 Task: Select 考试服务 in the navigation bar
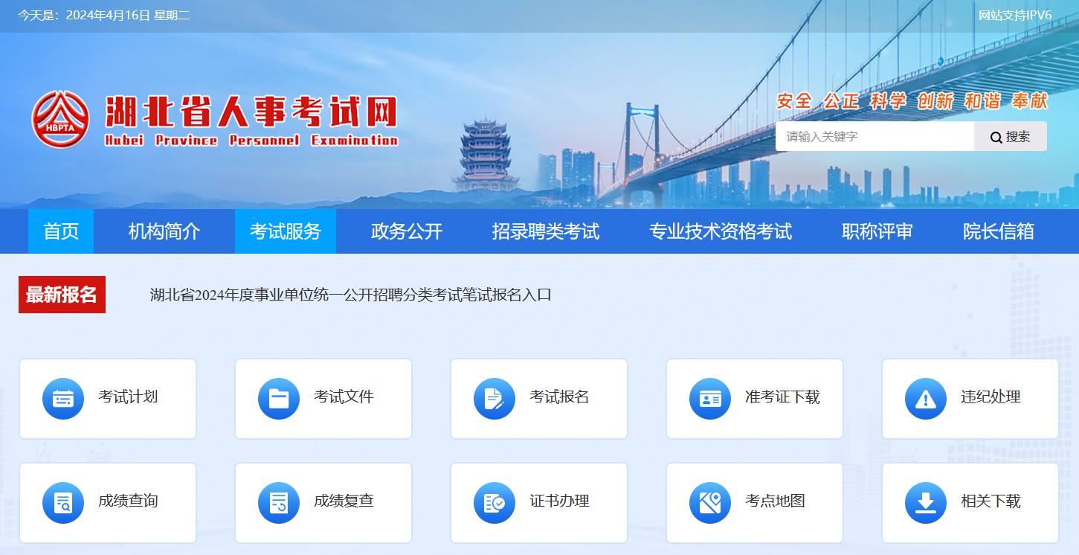[285, 231]
